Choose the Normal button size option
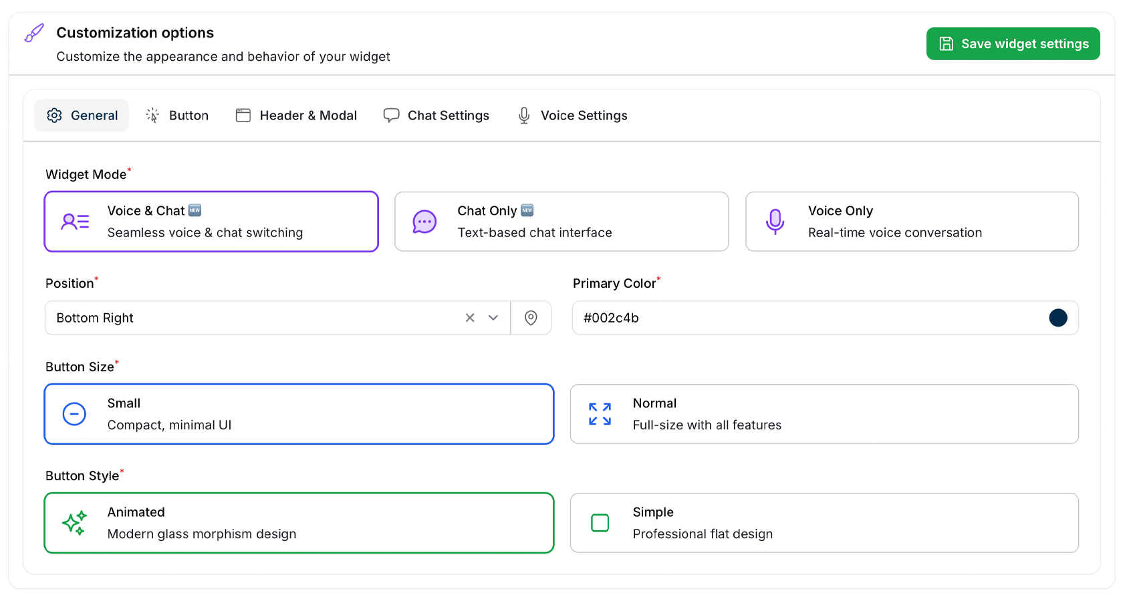The height and width of the screenshot is (601, 1123). click(x=824, y=414)
